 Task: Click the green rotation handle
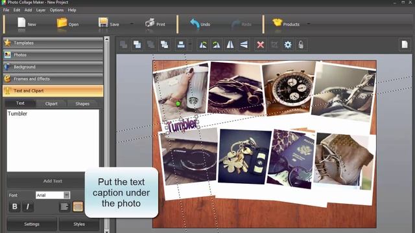178,104
